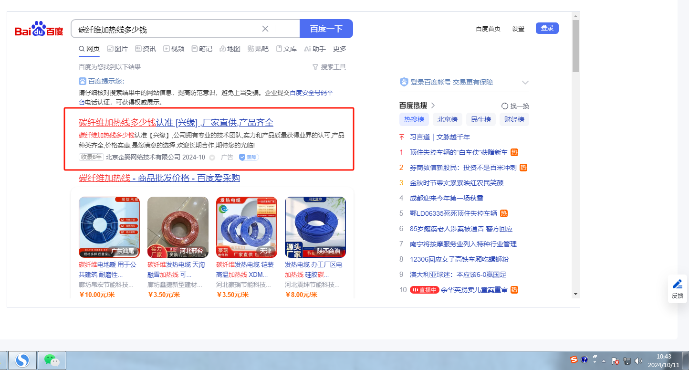Click the 收录8年 tag
This screenshot has width=689, height=370.
click(91, 157)
